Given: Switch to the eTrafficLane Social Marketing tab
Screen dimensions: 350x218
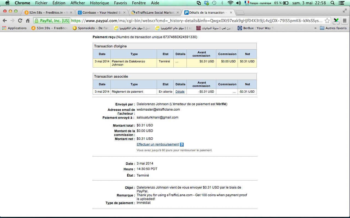Looking at the screenshot, I should pyautogui.click(x=154, y=13).
